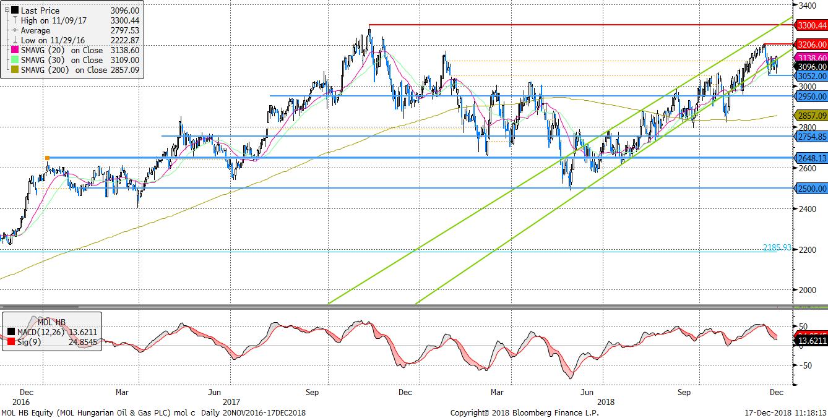Click the olive SMAVG (200) color swatch
The image size is (828, 418).
click(14, 70)
